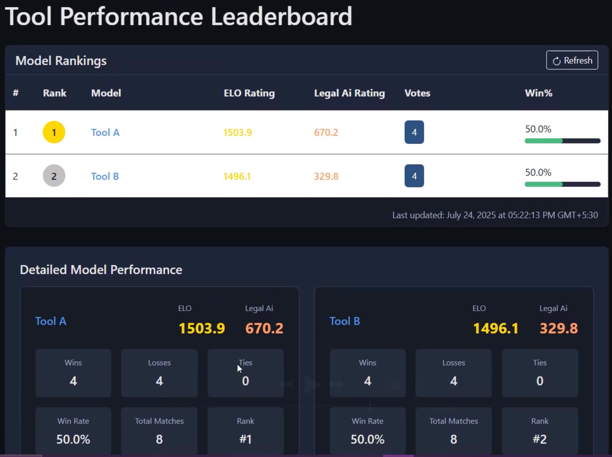Click the Win Rate tile in Tool A card
612x457 pixels.
click(73, 431)
